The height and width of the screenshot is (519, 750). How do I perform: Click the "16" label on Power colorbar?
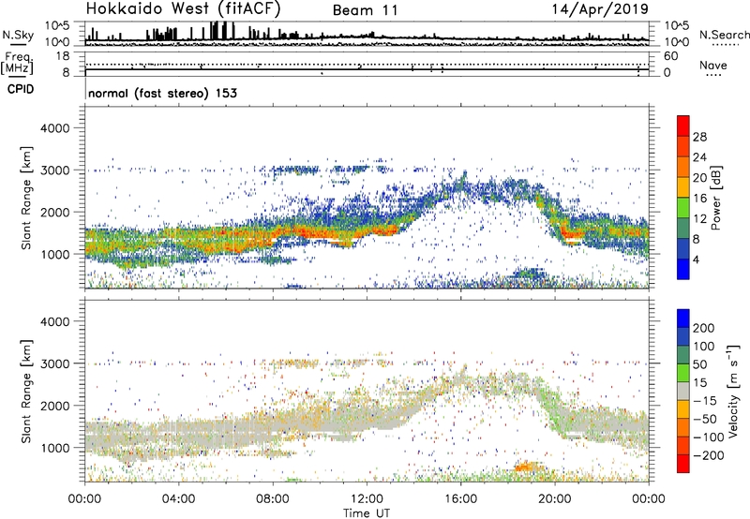[699, 199]
